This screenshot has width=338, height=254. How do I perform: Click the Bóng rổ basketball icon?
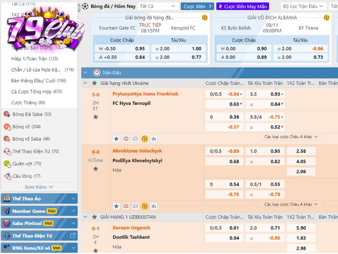pyautogui.click(x=7, y=127)
